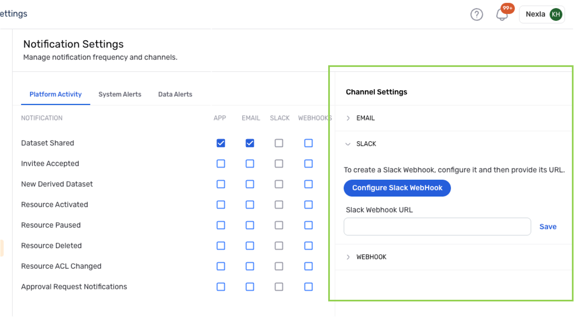This screenshot has height=317, width=574.
Task: Enable App notification for New Derived Dataset
Action: pos(221,184)
